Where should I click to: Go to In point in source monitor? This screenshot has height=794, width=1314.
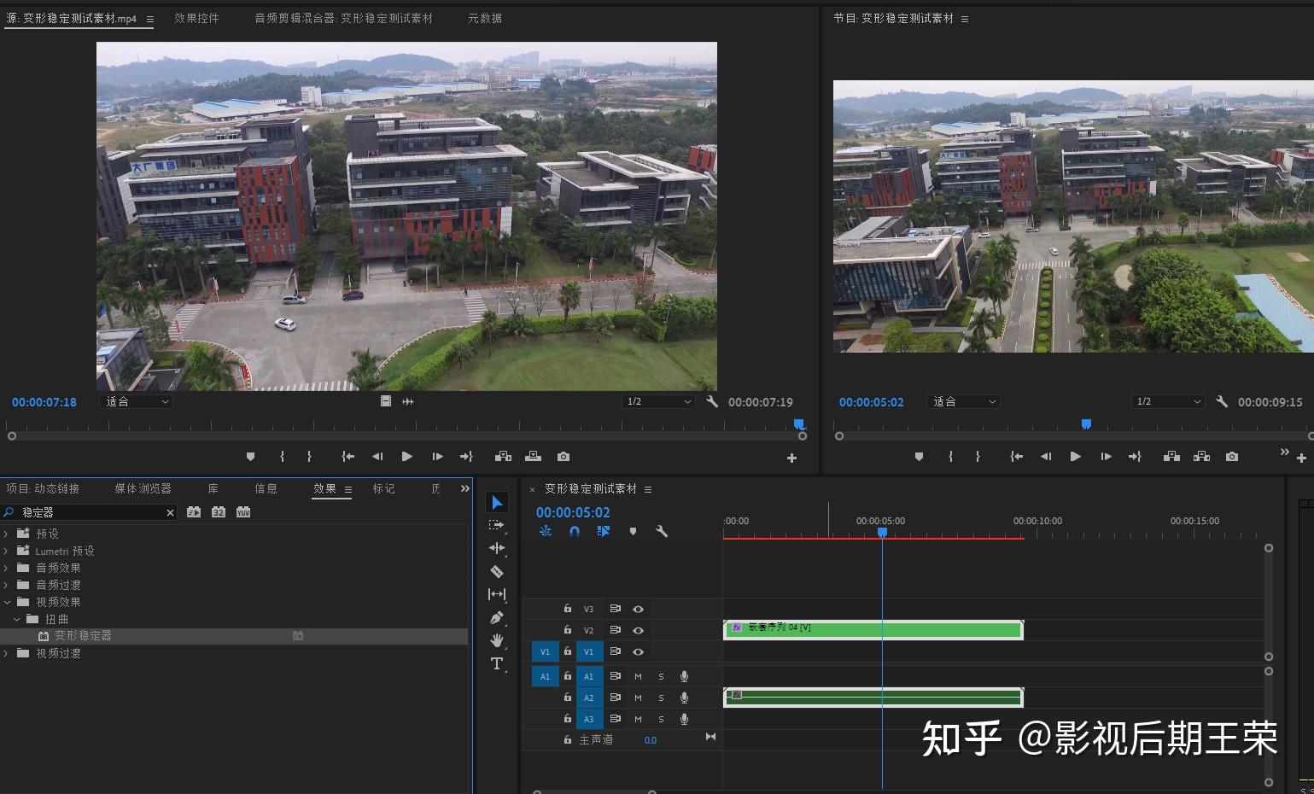point(347,457)
